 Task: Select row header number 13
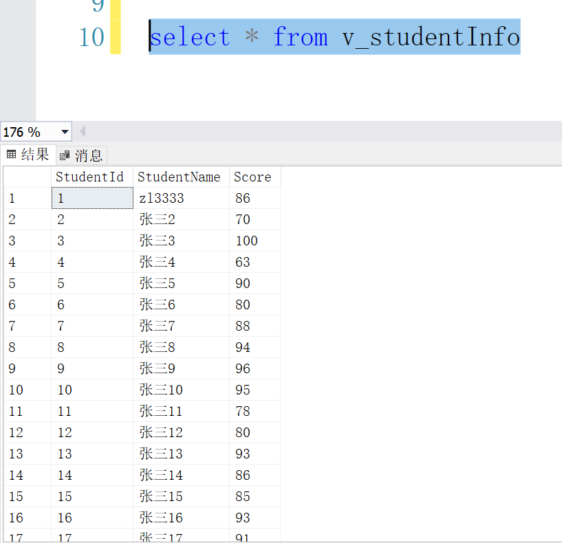[x=28, y=454]
